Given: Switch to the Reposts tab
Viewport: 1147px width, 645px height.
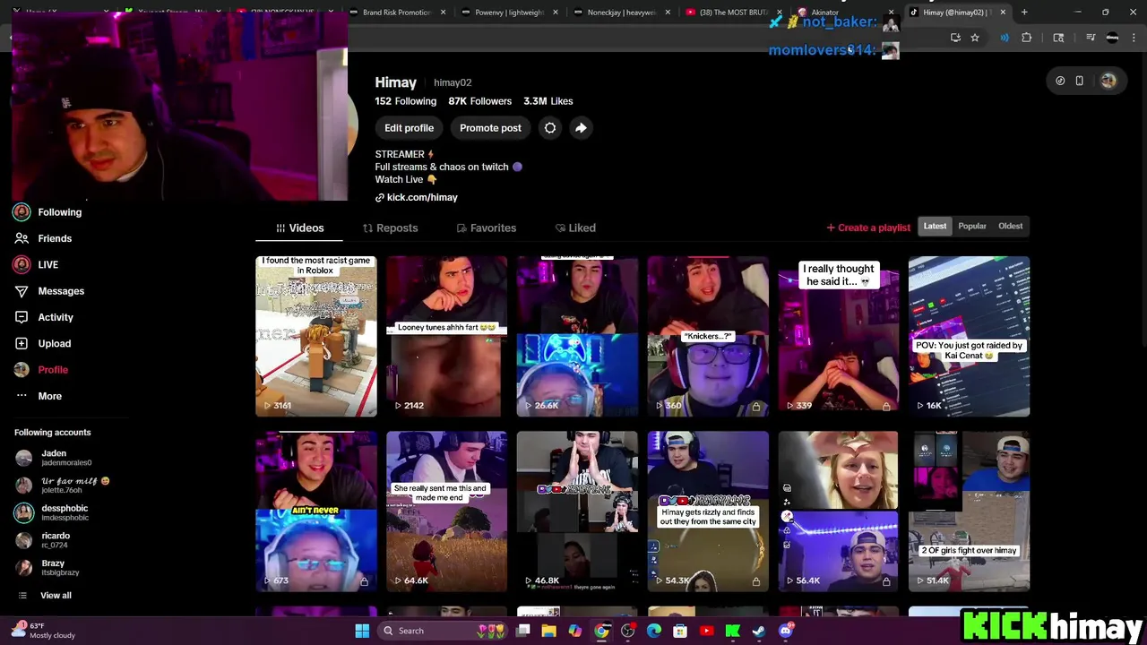Looking at the screenshot, I should (x=390, y=228).
